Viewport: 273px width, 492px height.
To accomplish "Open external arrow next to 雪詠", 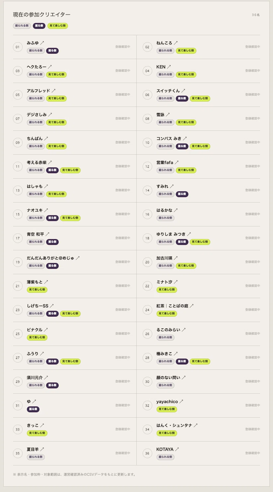I will coord(168,115).
